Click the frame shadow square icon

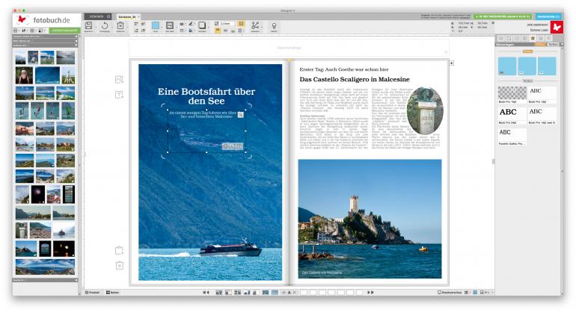pyautogui.click(x=202, y=25)
